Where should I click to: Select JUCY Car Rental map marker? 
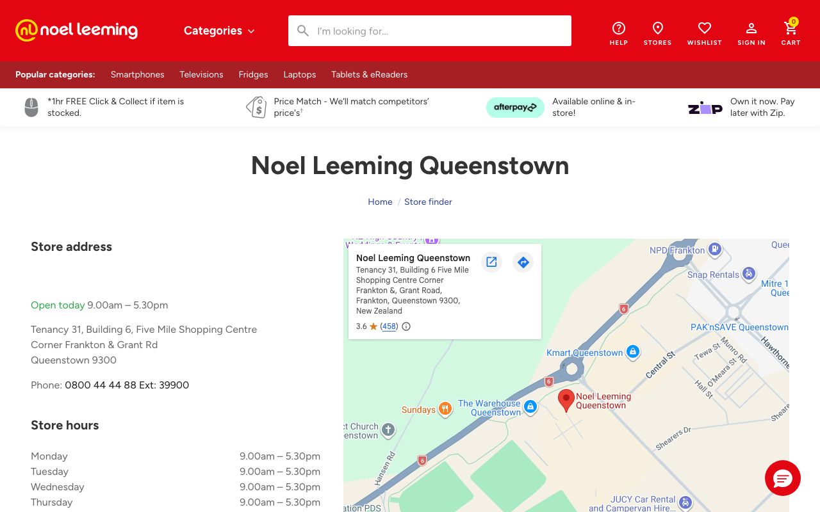click(x=685, y=503)
